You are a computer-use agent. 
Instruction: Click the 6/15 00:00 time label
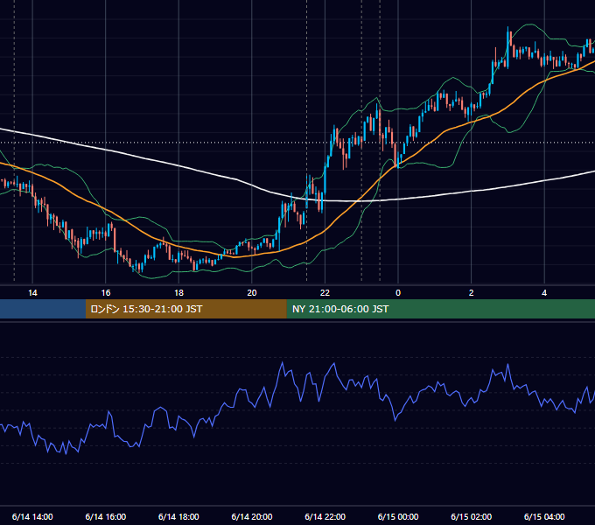(x=398, y=516)
